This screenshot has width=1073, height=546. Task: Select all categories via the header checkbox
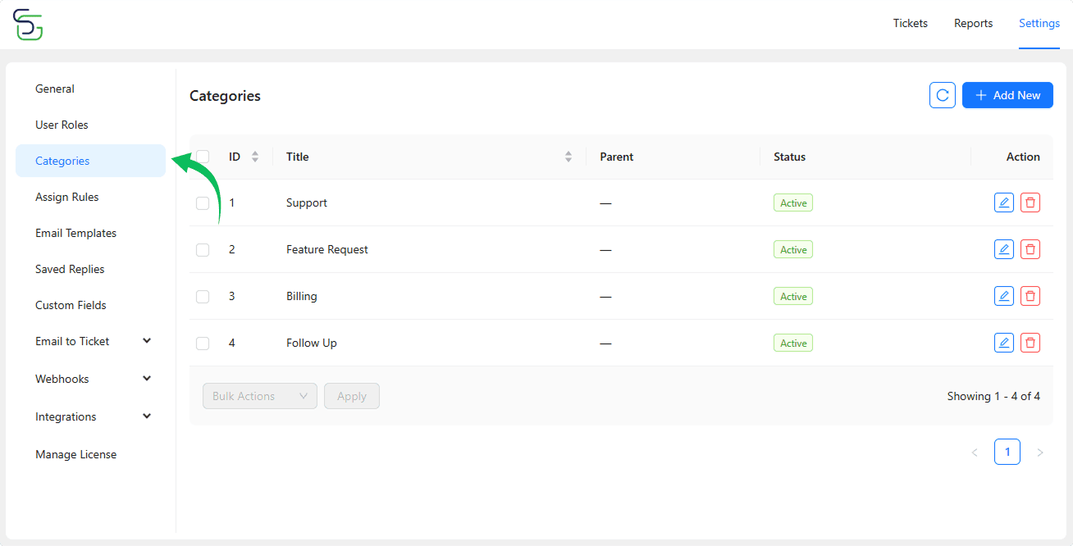(x=203, y=157)
